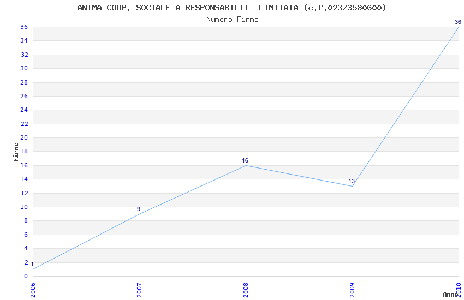Click the data label '36' at 2010
This screenshot has width=464, height=300.
pyautogui.click(x=458, y=22)
